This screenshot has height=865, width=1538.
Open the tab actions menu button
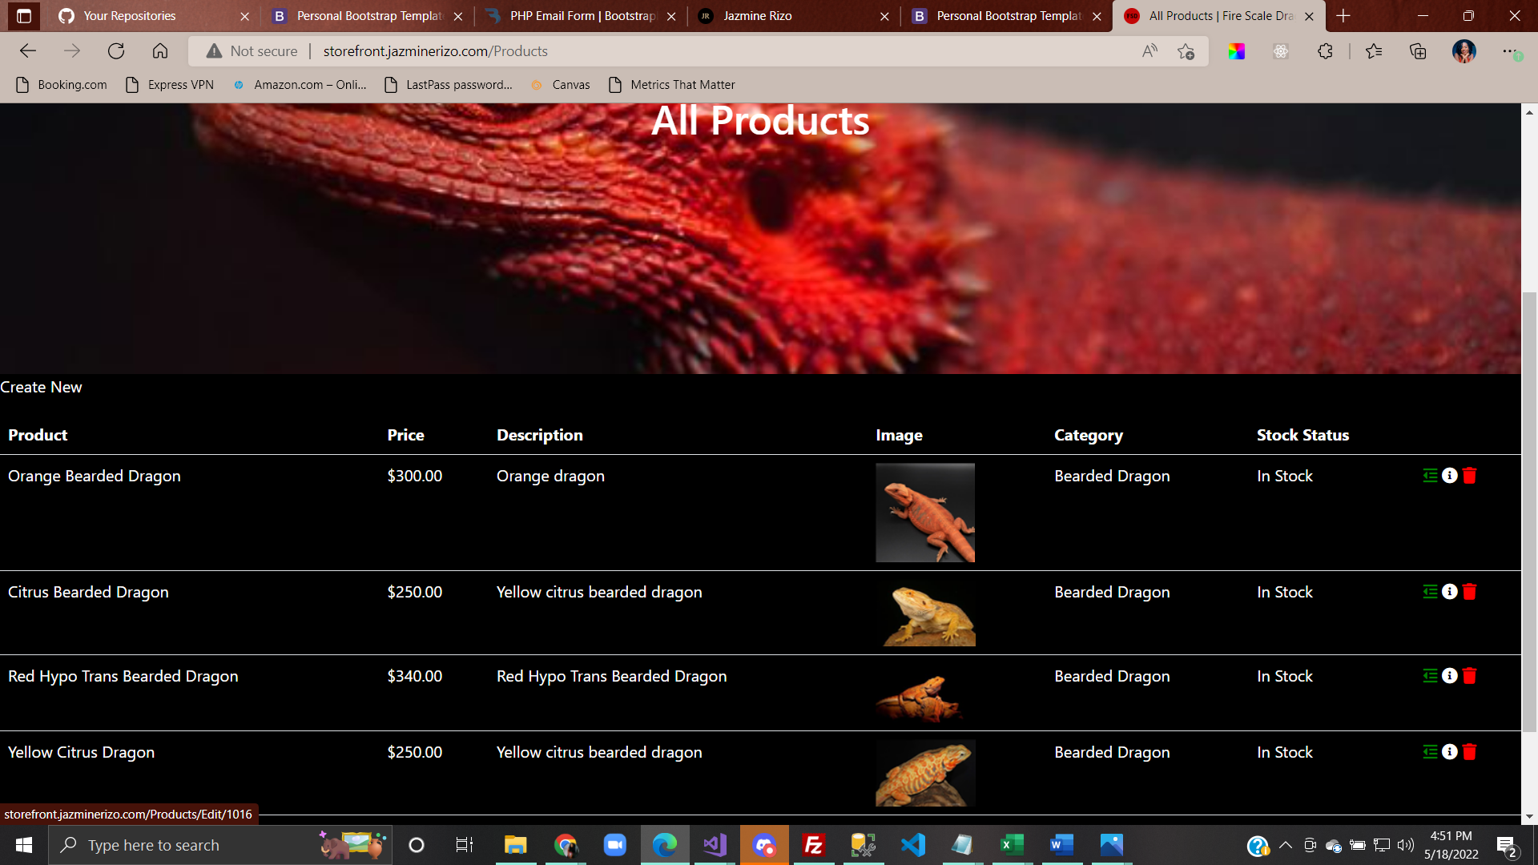tap(23, 16)
